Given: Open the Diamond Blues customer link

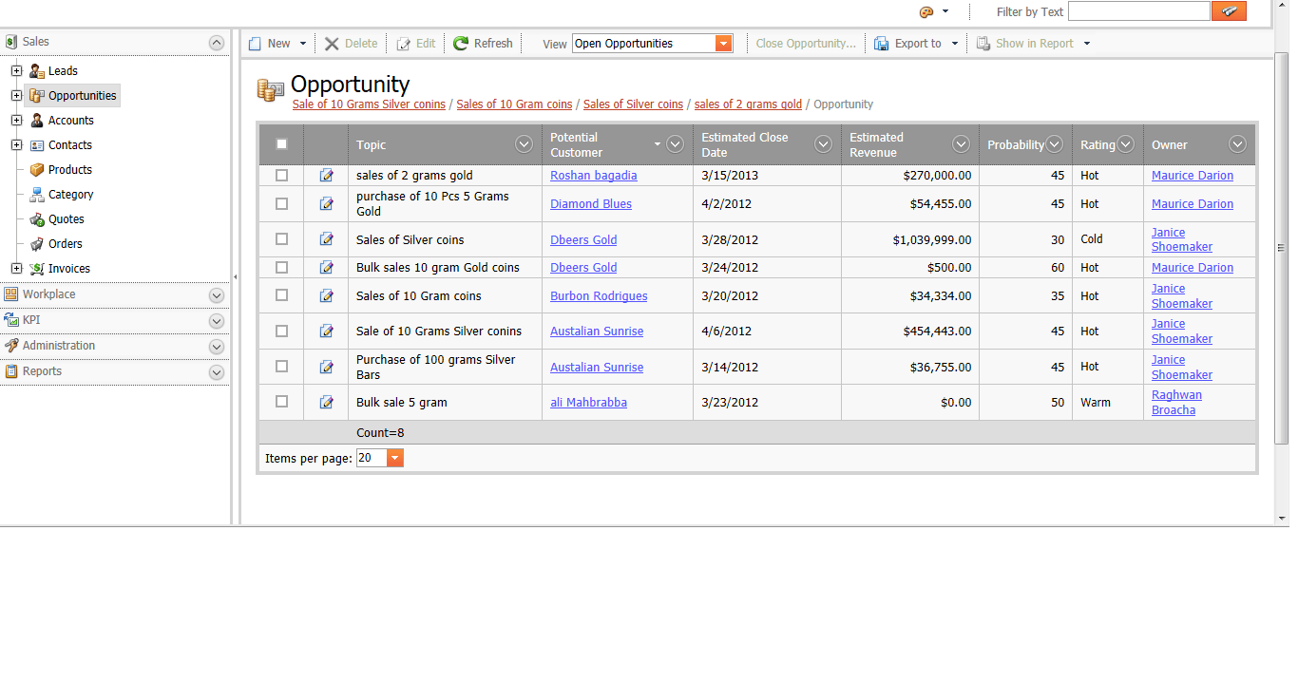Looking at the screenshot, I should click(x=590, y=204).
